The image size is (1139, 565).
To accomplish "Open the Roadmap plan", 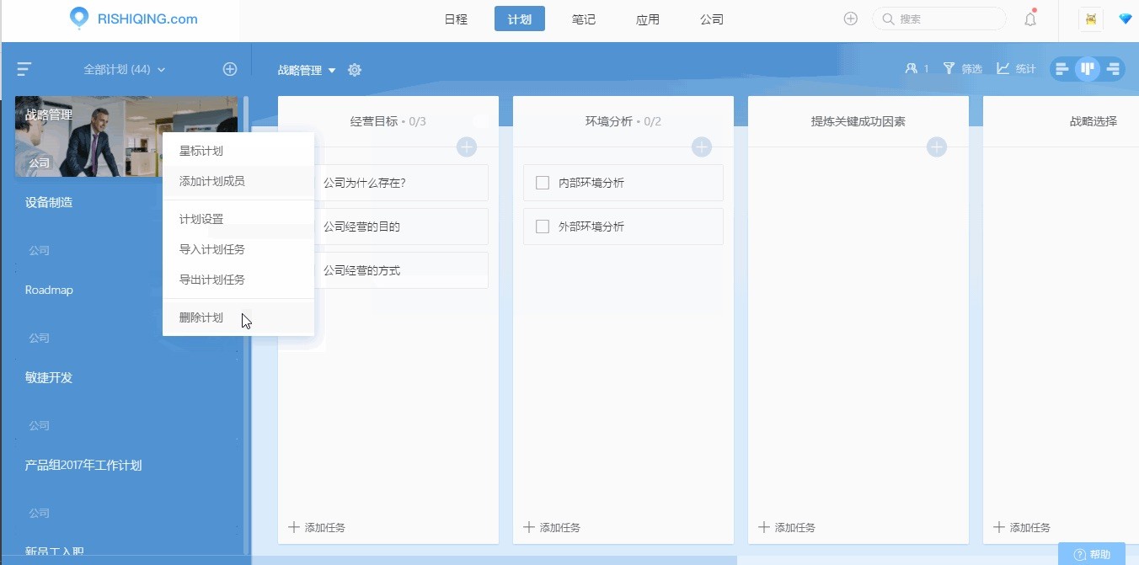I will 49,290.
